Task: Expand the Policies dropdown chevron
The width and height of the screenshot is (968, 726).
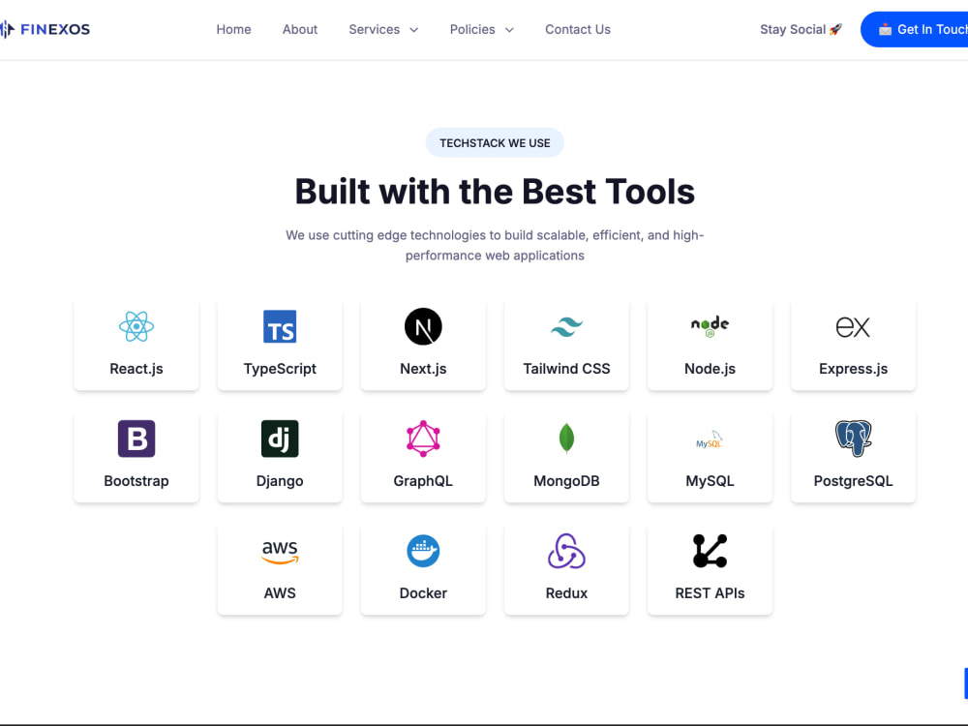Action: [x=509, y=30]
